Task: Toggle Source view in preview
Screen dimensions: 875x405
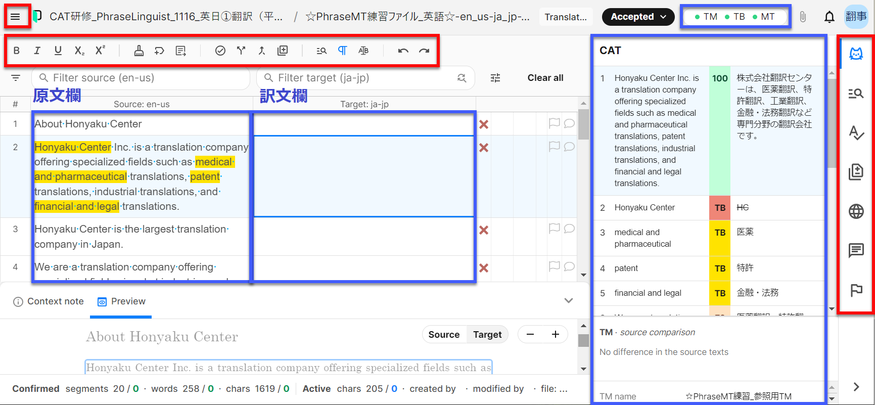Action: tap(444, 334)
